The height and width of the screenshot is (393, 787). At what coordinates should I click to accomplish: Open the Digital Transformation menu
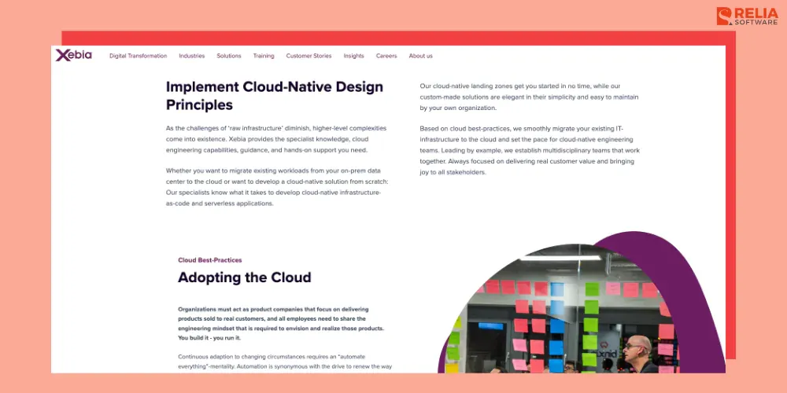[x=138, y=56]
